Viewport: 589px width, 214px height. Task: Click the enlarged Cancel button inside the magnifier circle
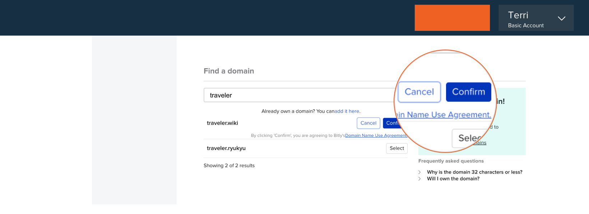pyautogui.click(x=419, y=92)
